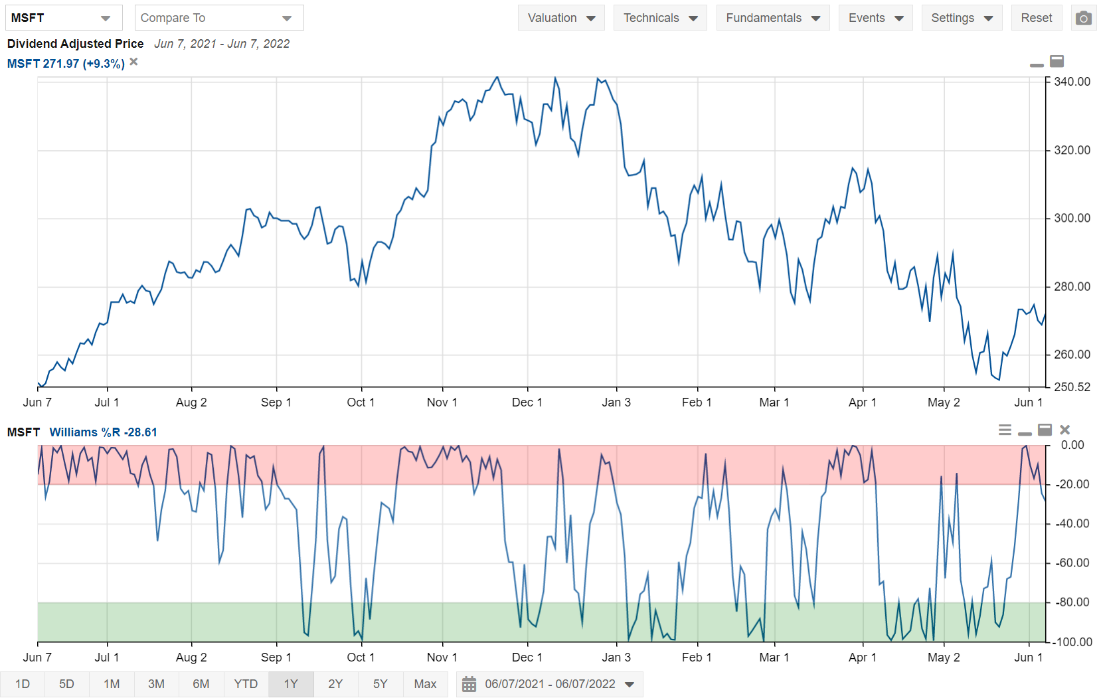1101x700 pixels.
Task: Select the 5Y time range
Action: (380, 684)
